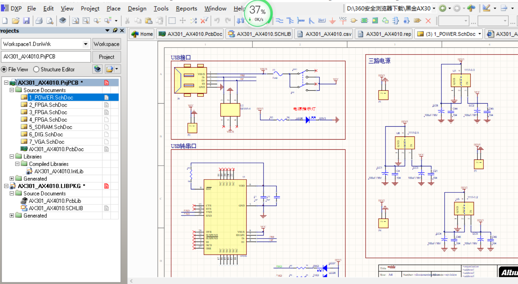Open the File menu
This screenshot has height=284, width=518.
31,8
